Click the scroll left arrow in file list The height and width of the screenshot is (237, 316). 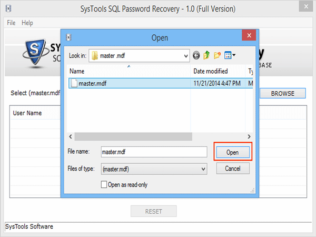coord(71,136)
